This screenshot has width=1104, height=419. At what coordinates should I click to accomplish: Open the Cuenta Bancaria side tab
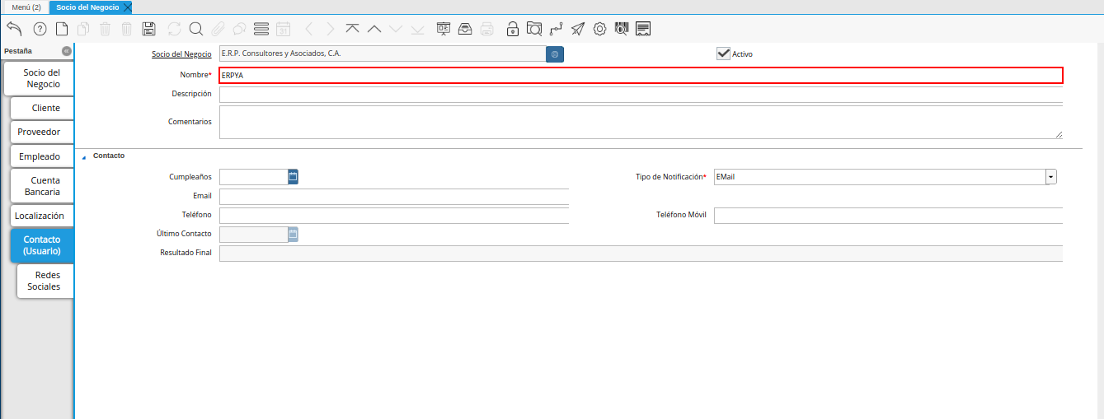coord(42,186)
